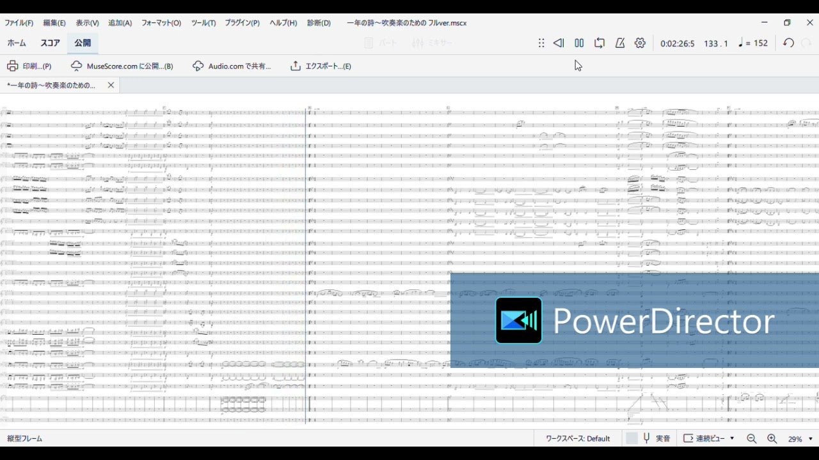Open the ツール(T) menu
819x460 pixels.
(x=203, y=23)
